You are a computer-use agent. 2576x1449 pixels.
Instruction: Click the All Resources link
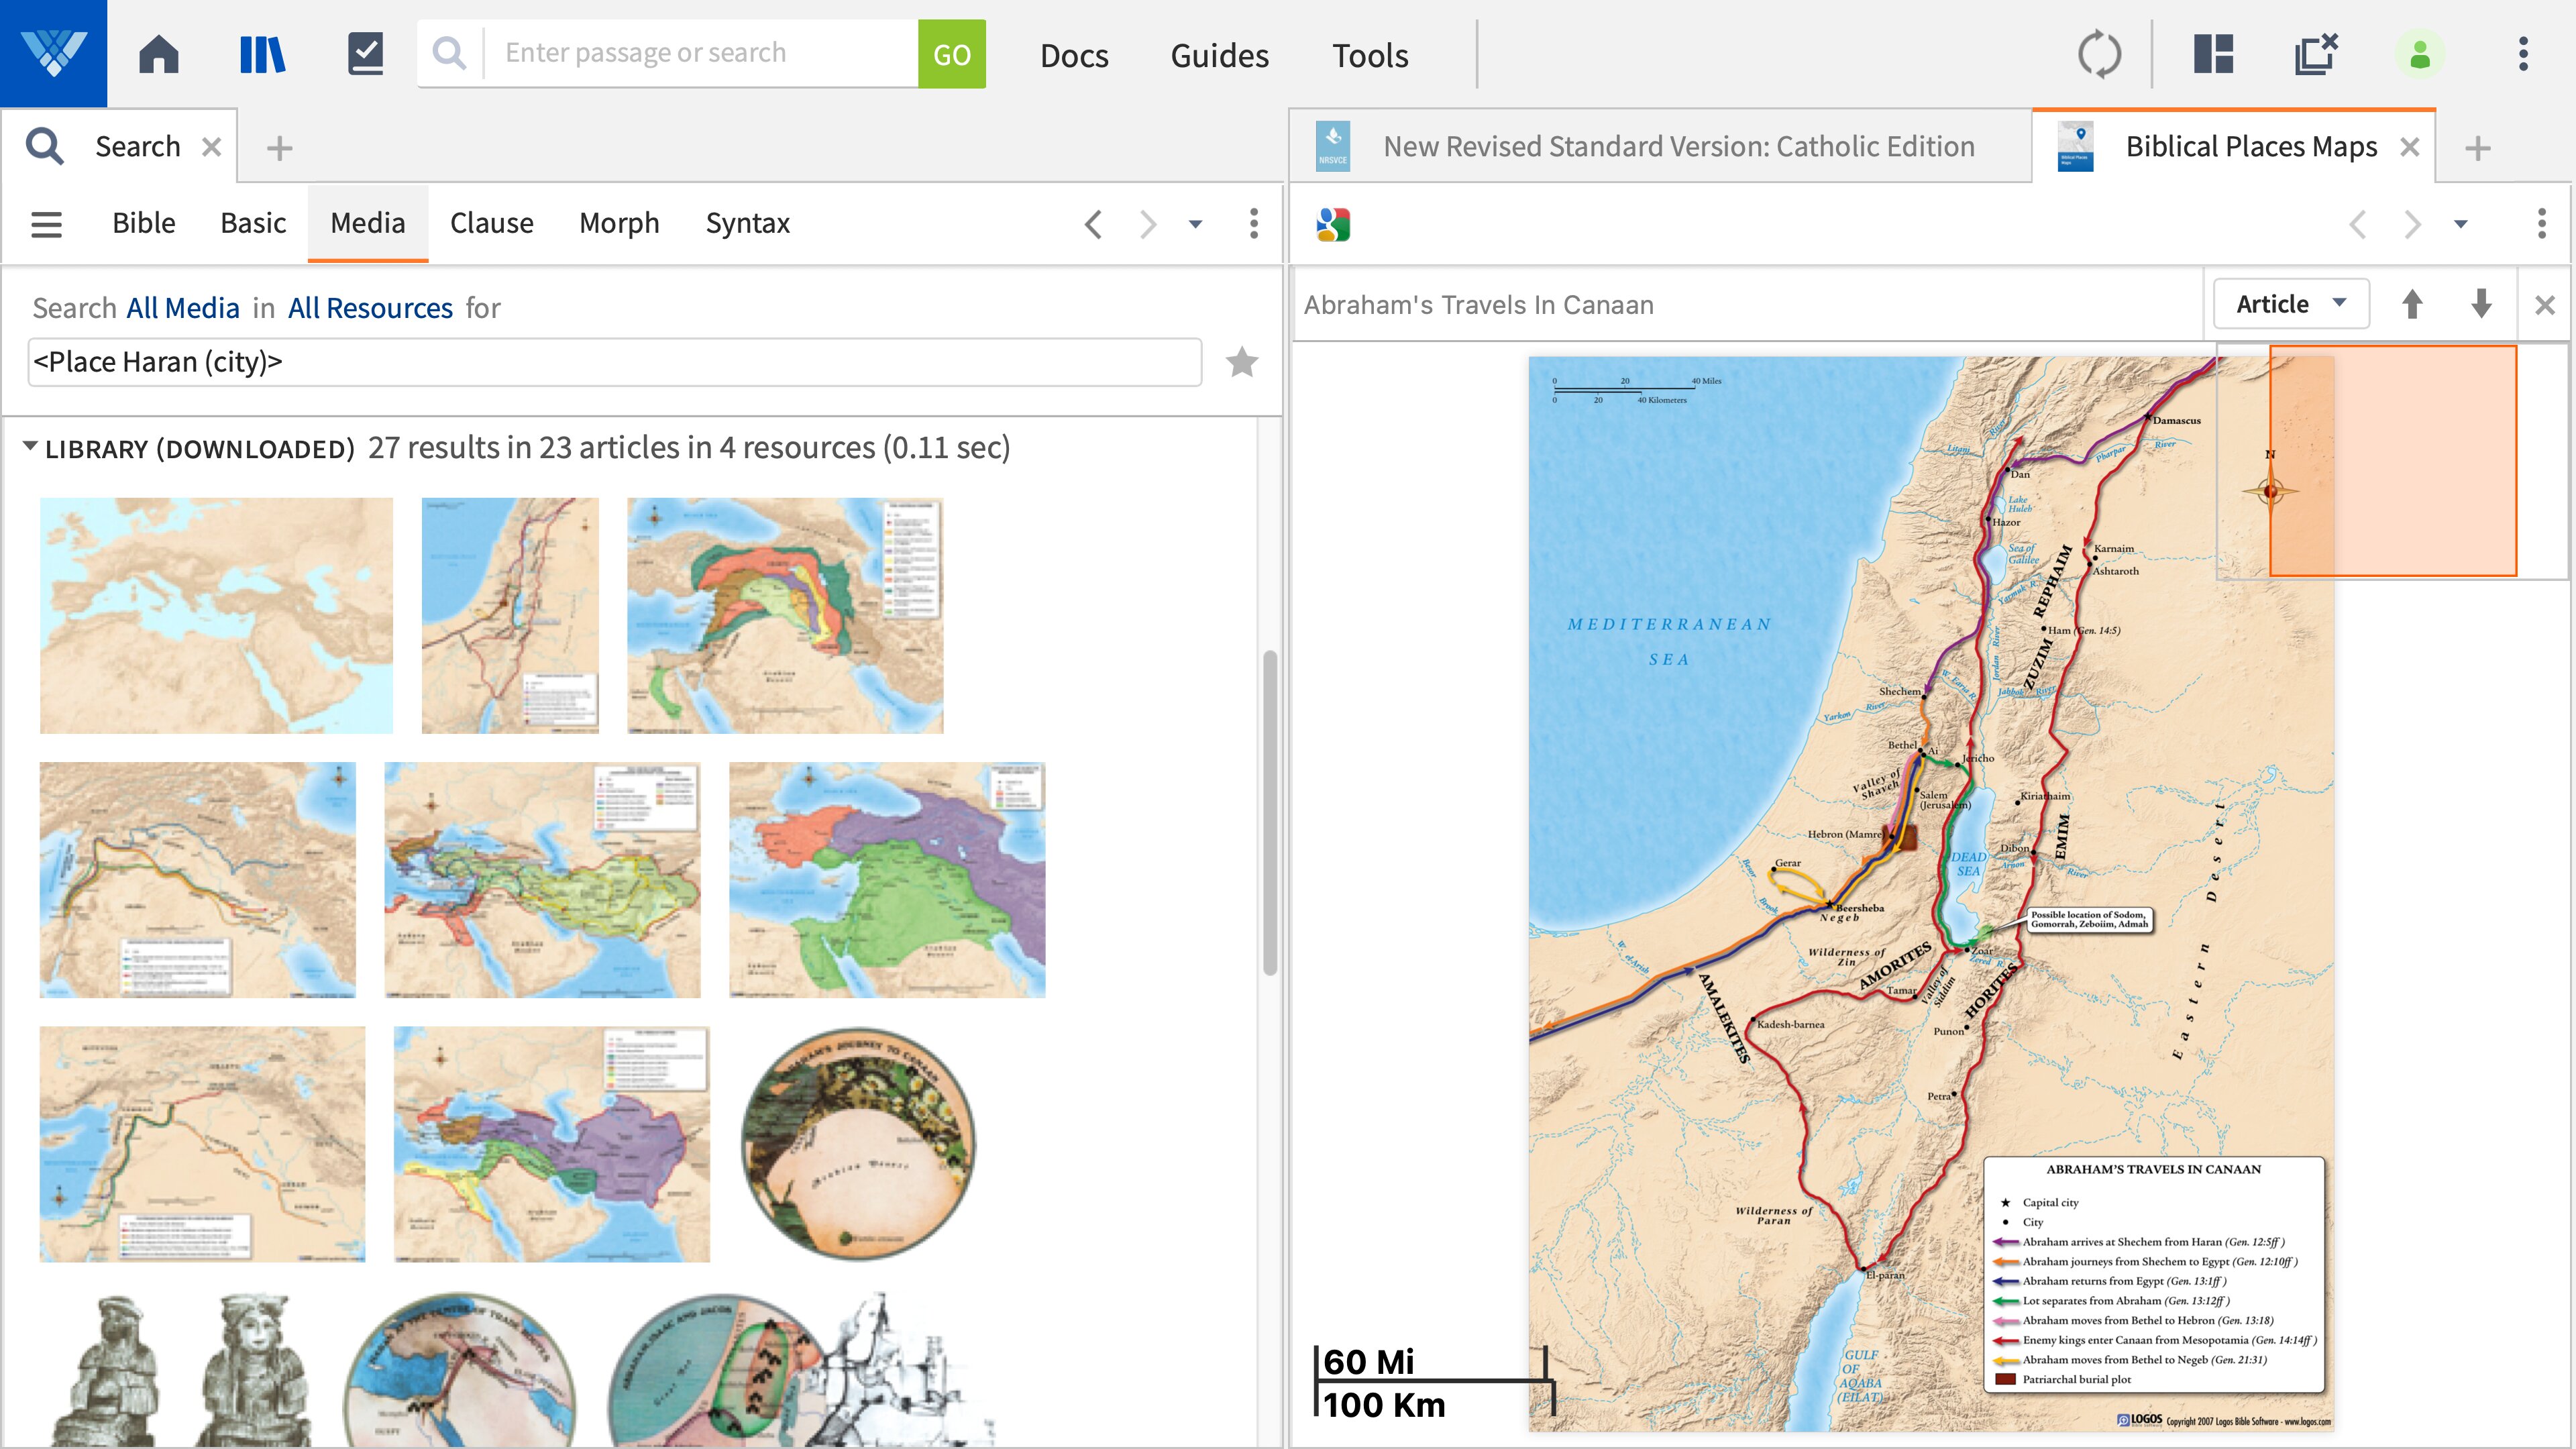(370, 307)
